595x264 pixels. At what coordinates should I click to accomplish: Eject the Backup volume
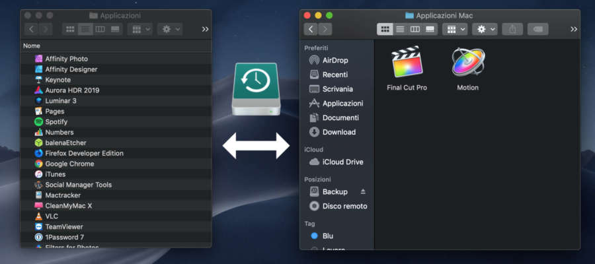[363, 191]
